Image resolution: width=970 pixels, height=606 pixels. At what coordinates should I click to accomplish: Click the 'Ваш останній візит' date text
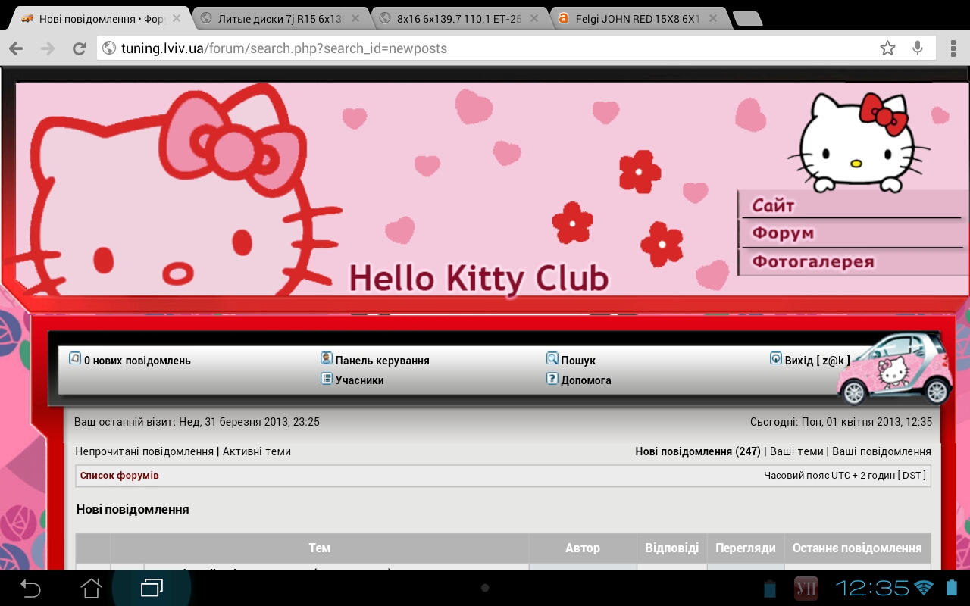pyautogui.click(x=197, y=422)
